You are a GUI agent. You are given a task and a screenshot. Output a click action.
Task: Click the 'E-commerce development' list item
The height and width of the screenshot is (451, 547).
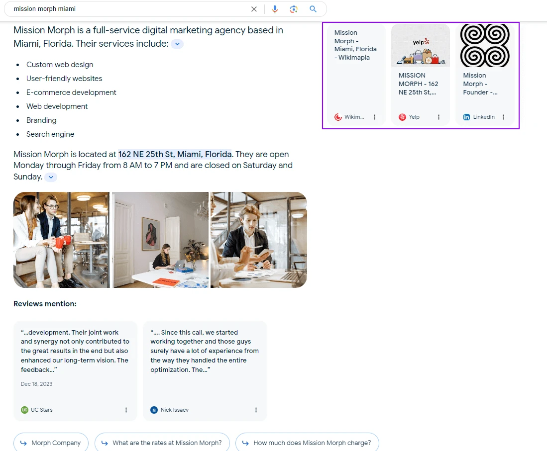pyautogui.click(x=71, y=92)
